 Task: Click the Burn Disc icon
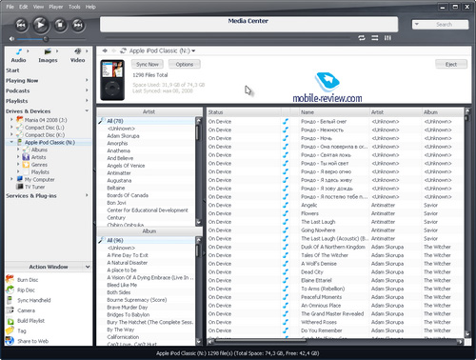[x=10, y=279]
